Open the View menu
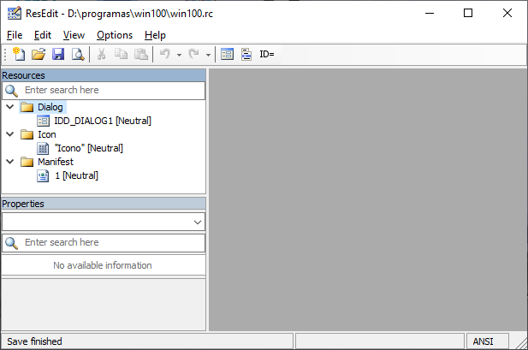The image size is (528, 350). tap(74, 35)
